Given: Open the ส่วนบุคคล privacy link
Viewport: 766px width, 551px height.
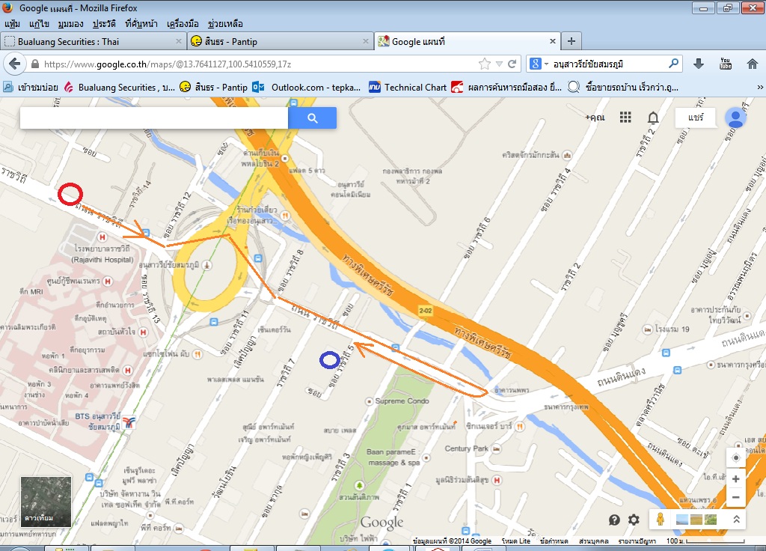Looking at the screenshot, I should coord(593,541).
